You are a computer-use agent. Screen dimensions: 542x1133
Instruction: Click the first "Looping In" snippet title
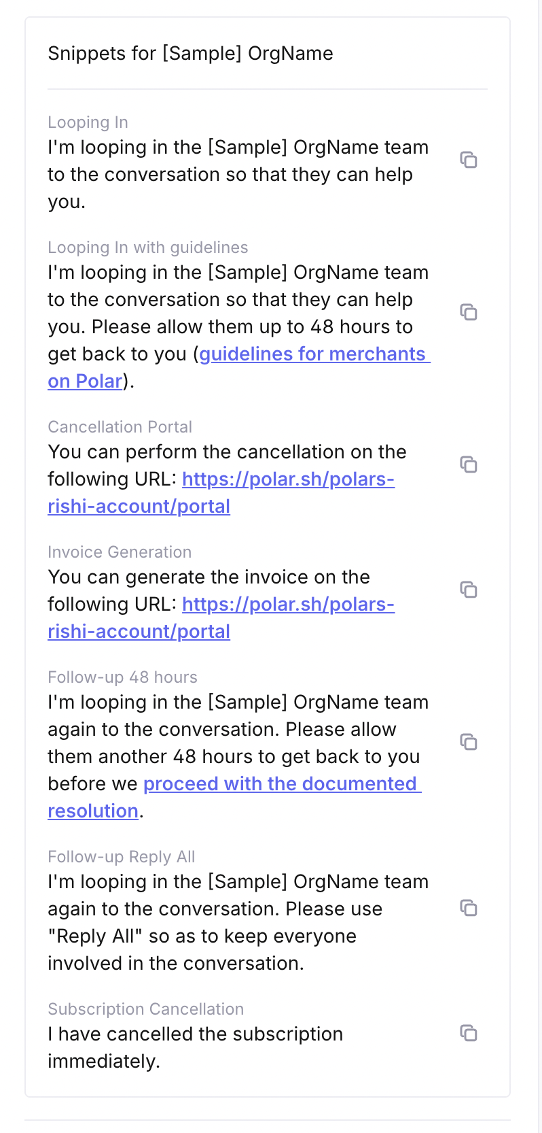[88, 122]
